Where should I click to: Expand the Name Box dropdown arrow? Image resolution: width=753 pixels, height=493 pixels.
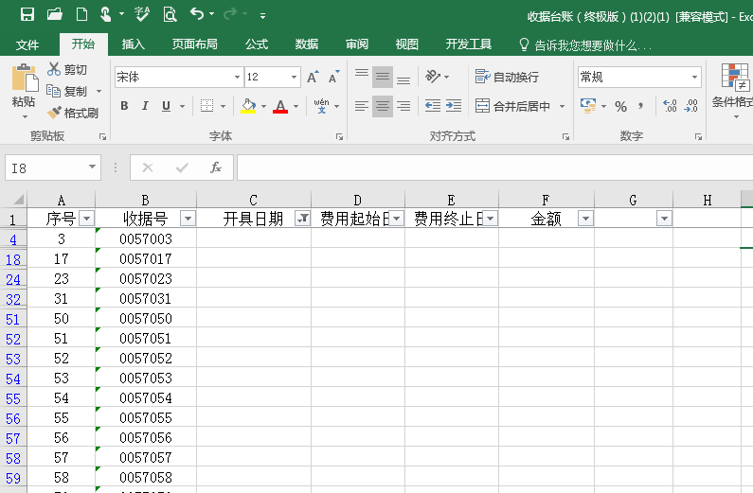[92, 167]
